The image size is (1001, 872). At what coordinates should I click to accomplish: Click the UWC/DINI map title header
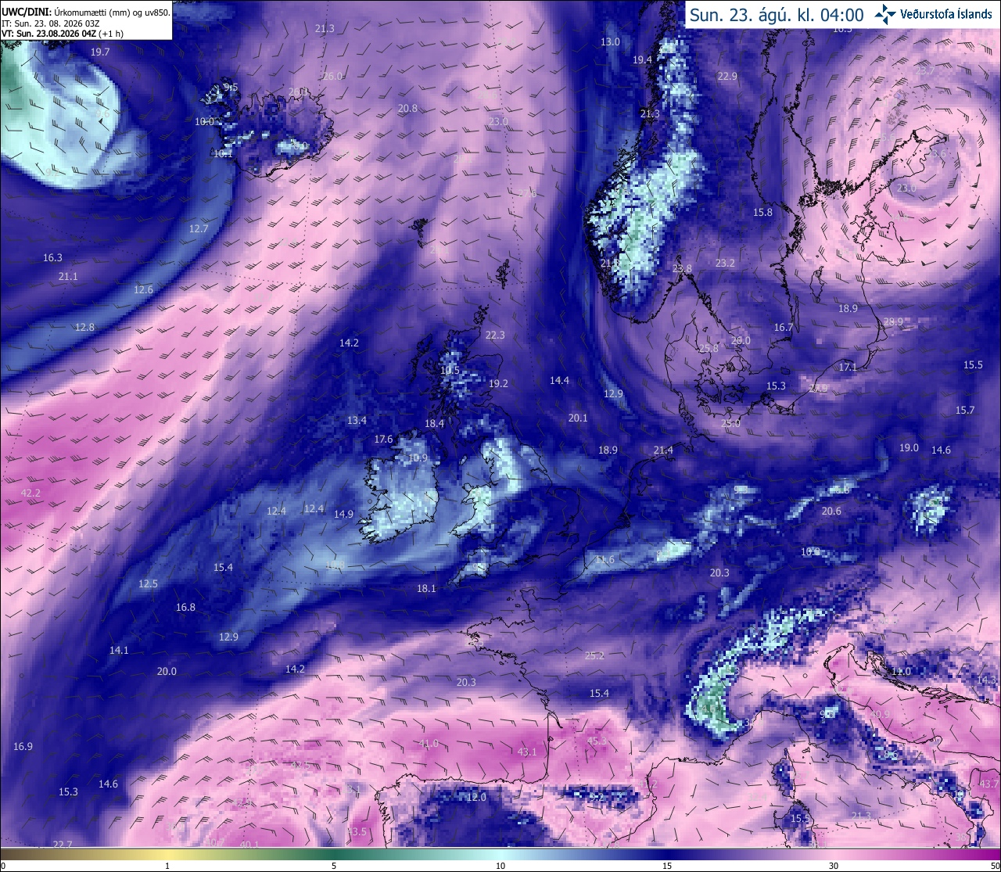[85, 13]
